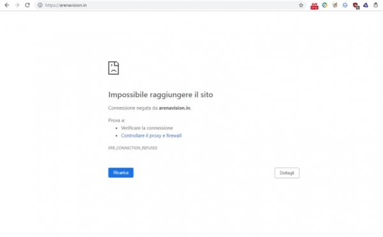Image resolution: width=383 pixels, height=237 pixels.
Task: Open the Dettagli button
Action: tap(287, 173)
